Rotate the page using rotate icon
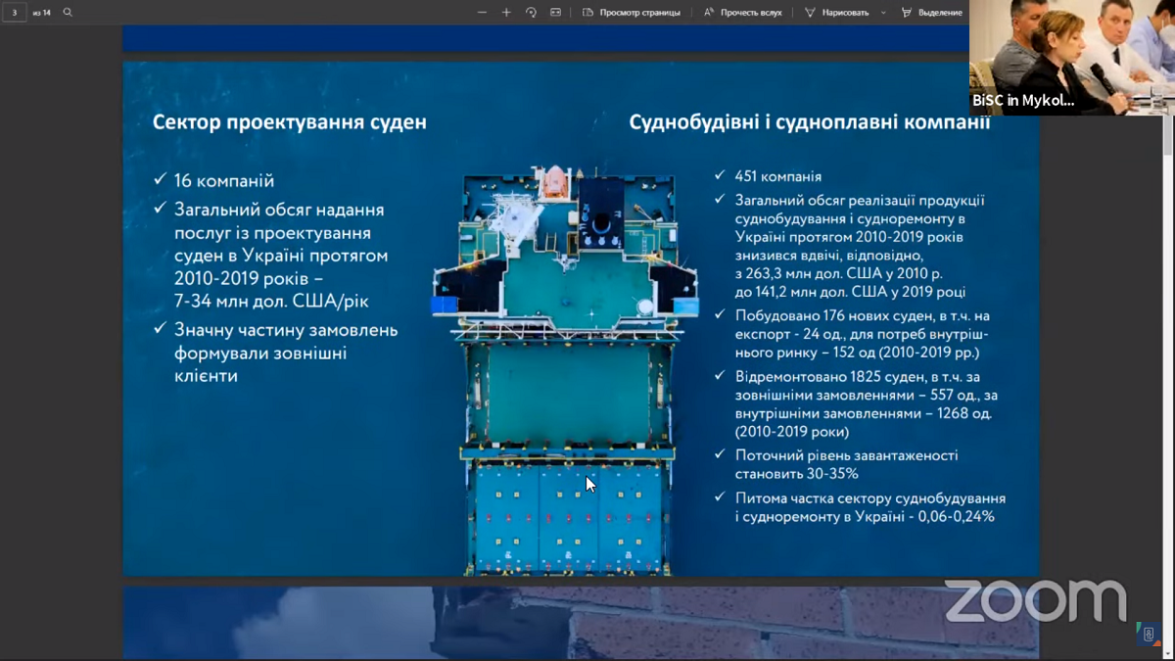The height and width of the screenshot is (661, 1175). pos(531,13)
